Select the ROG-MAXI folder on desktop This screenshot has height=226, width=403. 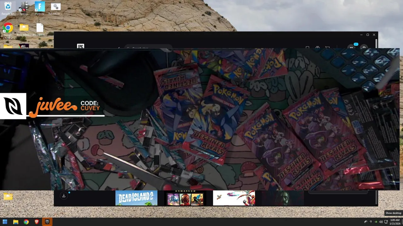point(24,30)
